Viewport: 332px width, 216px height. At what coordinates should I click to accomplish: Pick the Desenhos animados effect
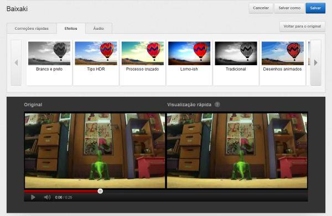pyautogui.click(x=282, y=63)
